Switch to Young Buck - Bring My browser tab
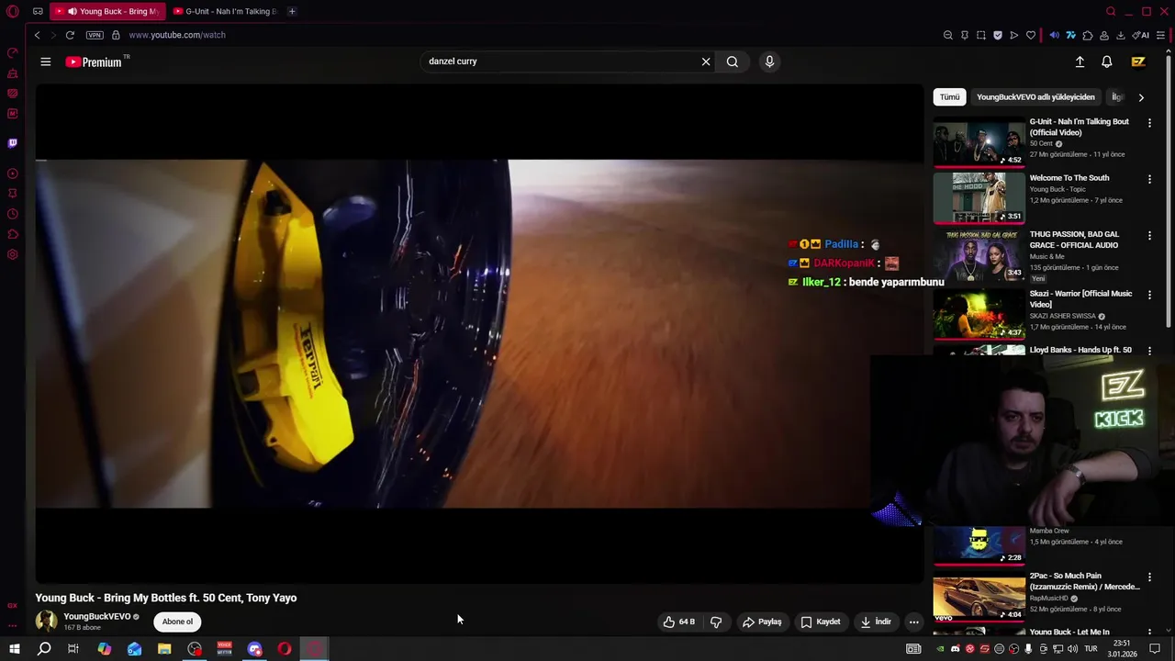Screen dimensions: 1175x661 [x=109, y=11]
